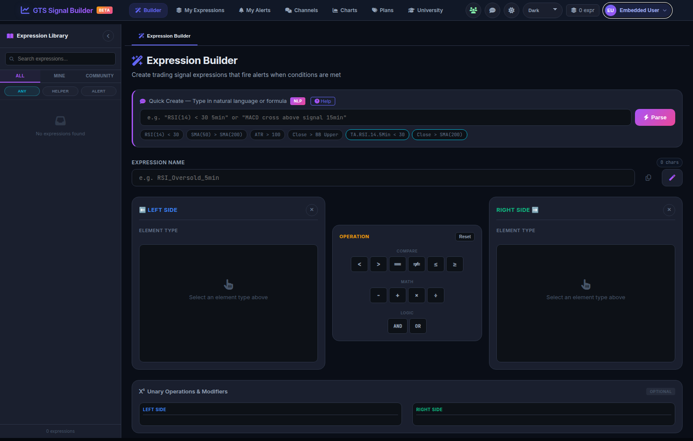Screen dimensions: 693x441
Task: Select the equals compare operator
Action: pos(398,264)
